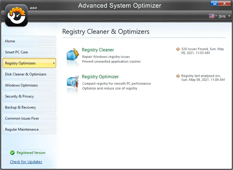Click the 'aso' label near logo
The image size is (233, 170).
[33, 8]
